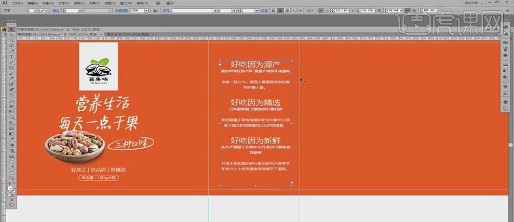
Task: Align paragraph text left
Action: 273,10
